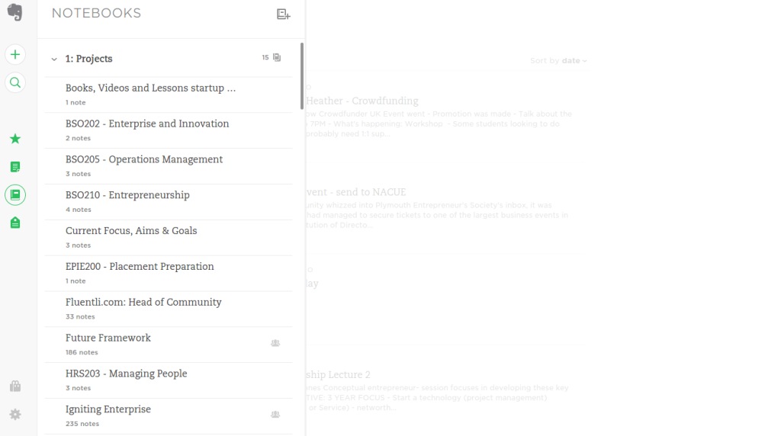This screenshot has height=436, width=781.
Task: Open the Future Framework notebook
Action: [108, 338]
